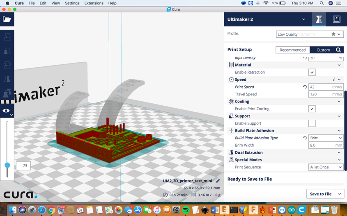Switch to the Monitor printer panel icon

point(336,19)
